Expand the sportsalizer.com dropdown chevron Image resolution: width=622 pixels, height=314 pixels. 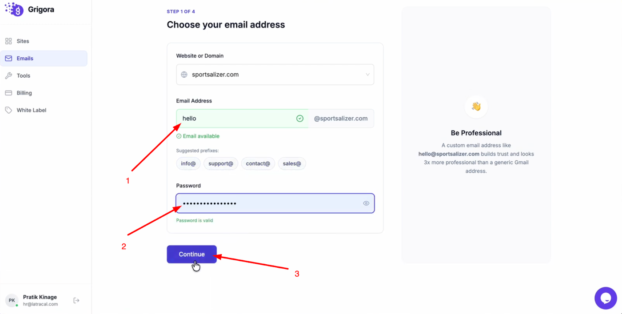[x=367, y=75]
